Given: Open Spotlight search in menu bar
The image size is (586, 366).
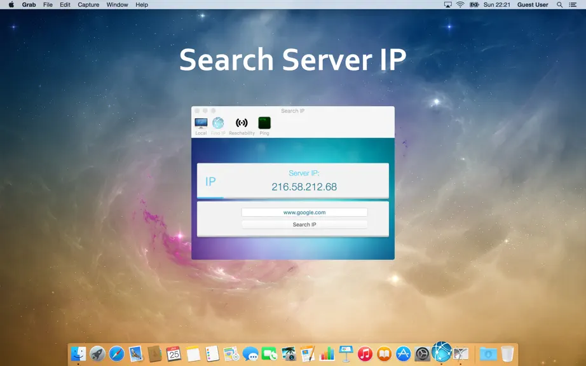Looking at the screenshot, I should tap(559, 5).
